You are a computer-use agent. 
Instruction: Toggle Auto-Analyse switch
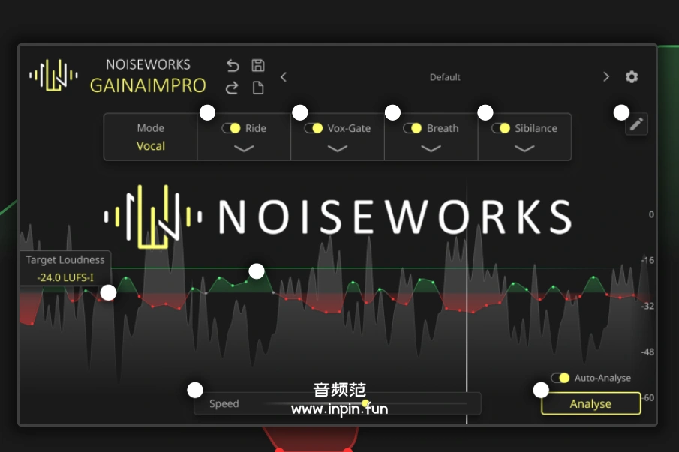[560, 378]
